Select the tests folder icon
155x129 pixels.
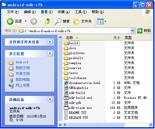point(66,73)
